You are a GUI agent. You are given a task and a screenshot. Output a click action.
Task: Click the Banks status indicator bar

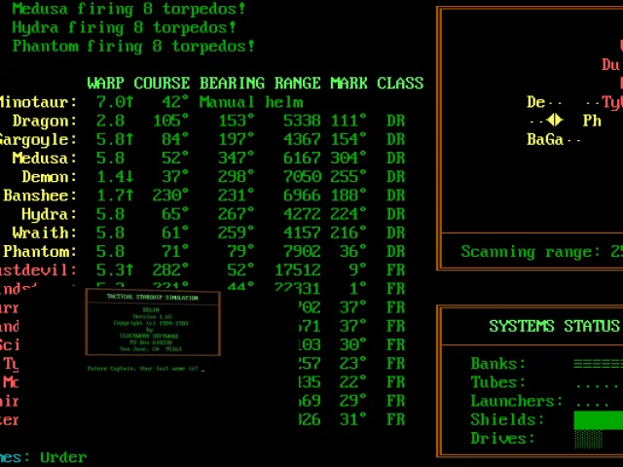click(598, 363)
